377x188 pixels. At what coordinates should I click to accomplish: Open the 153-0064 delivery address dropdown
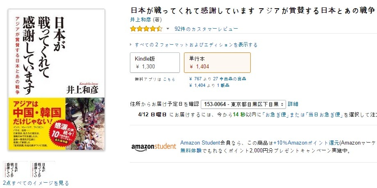point(243,104)
